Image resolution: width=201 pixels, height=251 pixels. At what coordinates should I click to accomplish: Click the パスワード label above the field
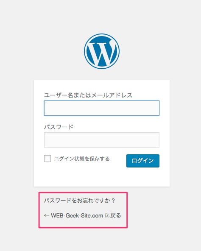coord(59,127)
